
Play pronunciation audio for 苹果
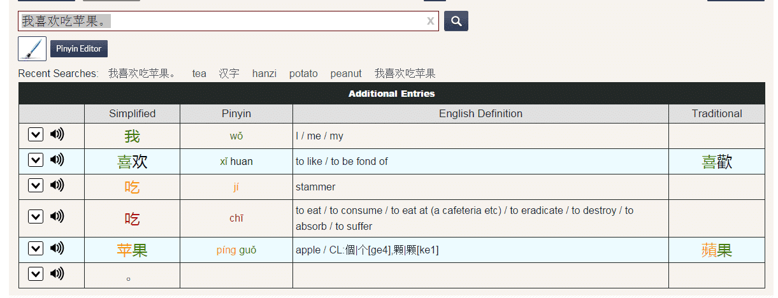point(57,248)
